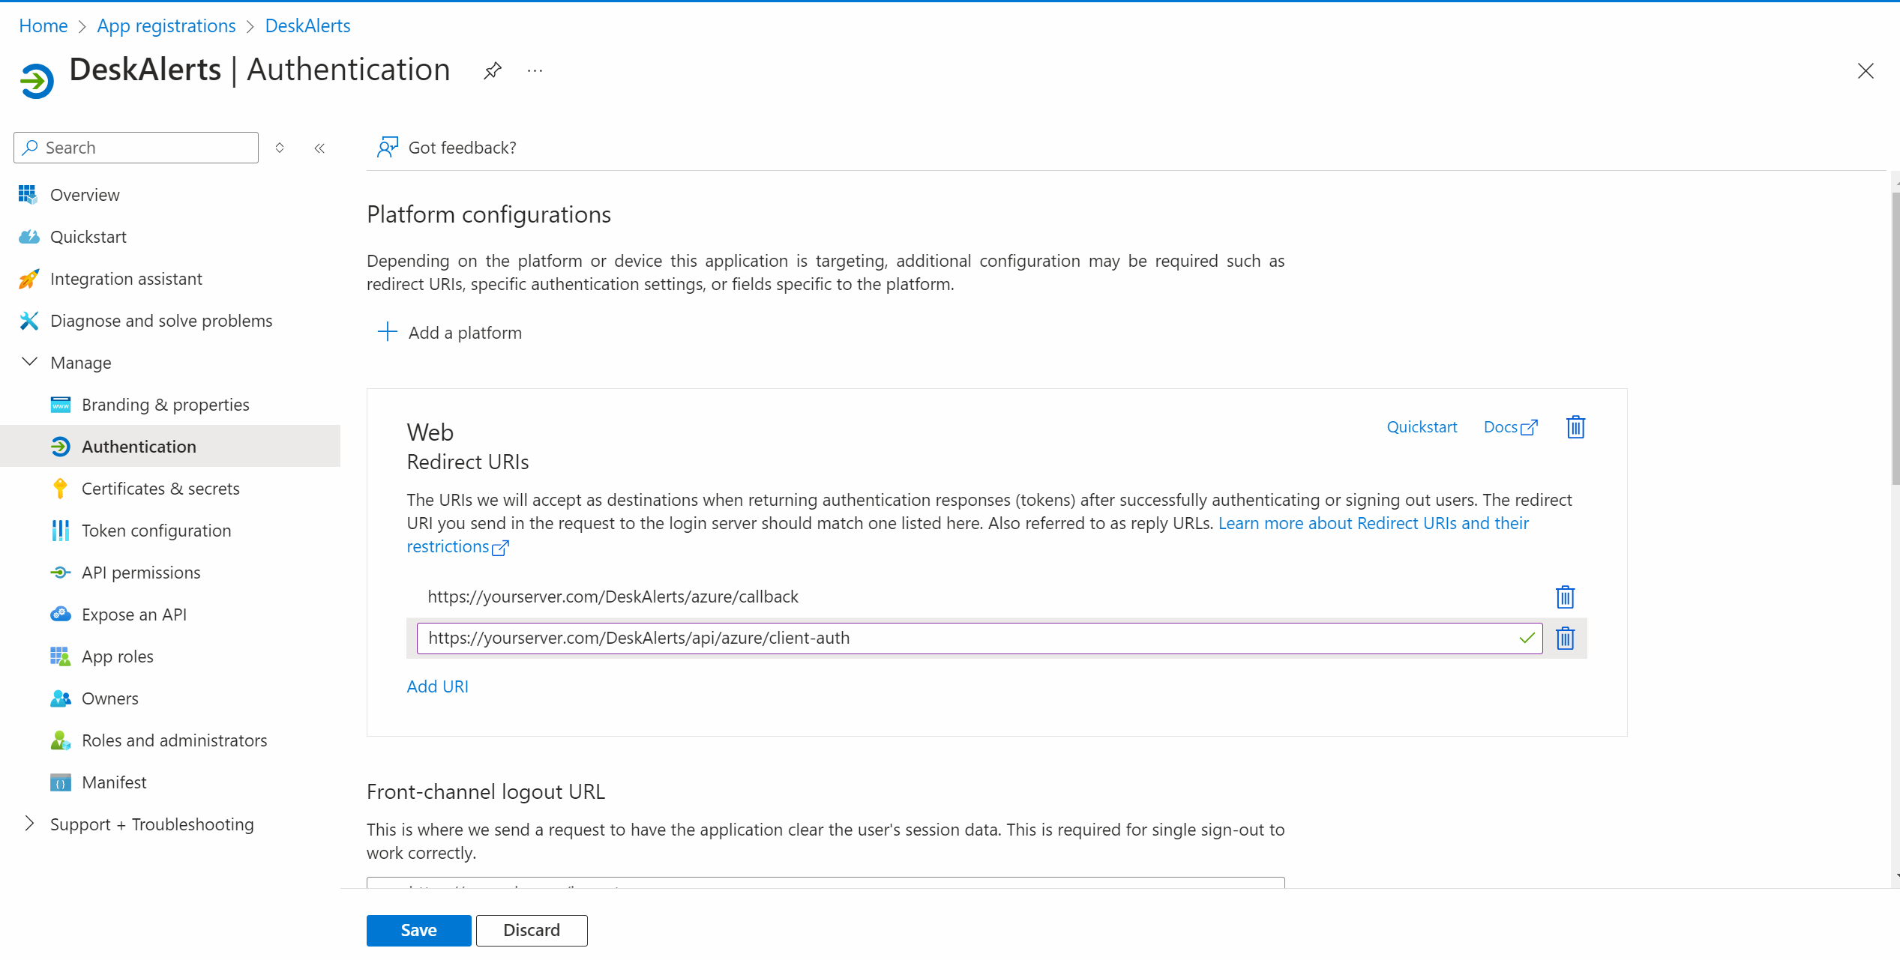Pin the DeskAlerts Authentication blade
Screen dimensions: 1900x960
492,71
